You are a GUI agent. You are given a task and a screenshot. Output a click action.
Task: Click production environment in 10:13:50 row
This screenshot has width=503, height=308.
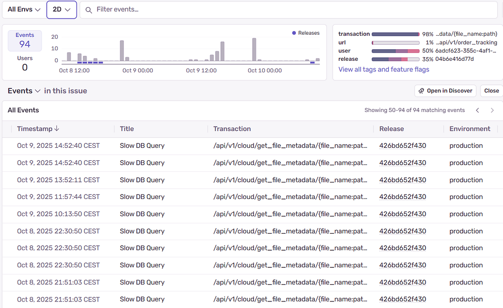pos(466,214)
